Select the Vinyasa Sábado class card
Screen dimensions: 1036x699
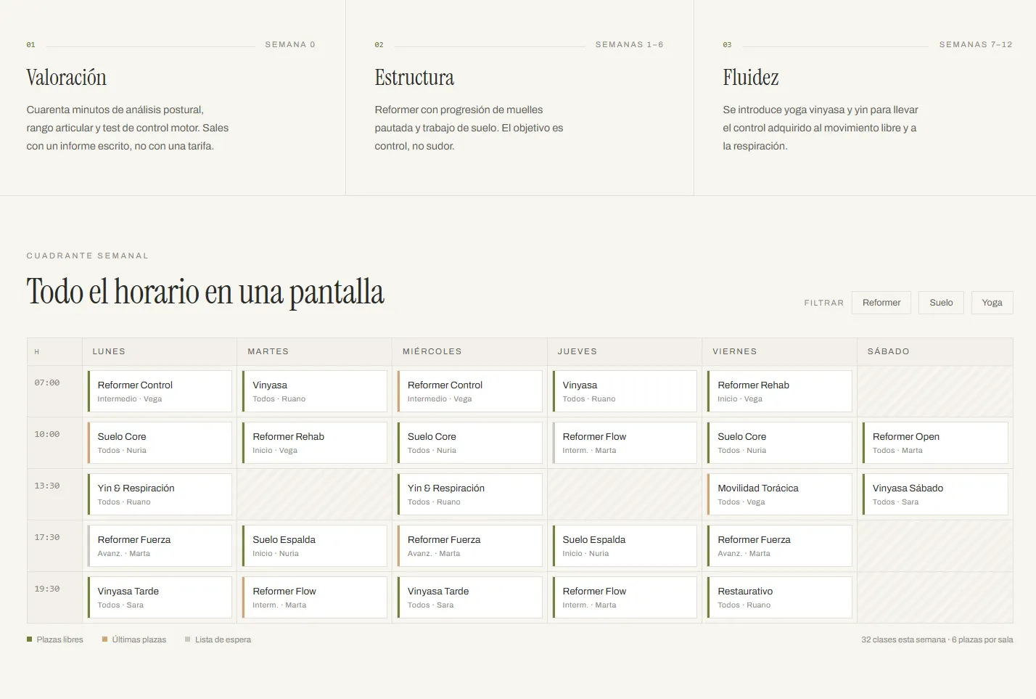point(935,494)
